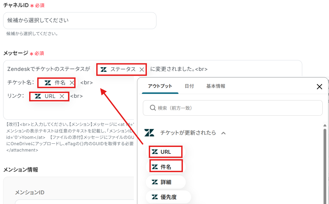The height and width of the screenshot is (204, 329).
Task: Remove the URL tag from message
Action: [x=62, y=96]
